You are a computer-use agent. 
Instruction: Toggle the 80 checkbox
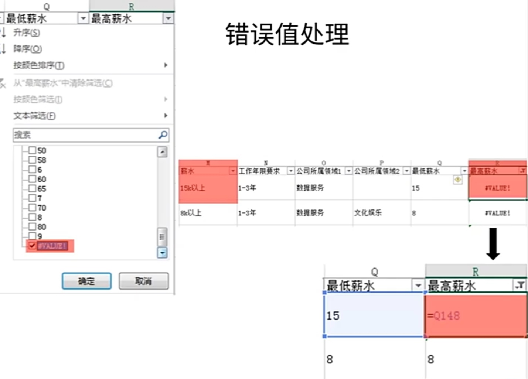pyautogui.click(x=33, y=227)
